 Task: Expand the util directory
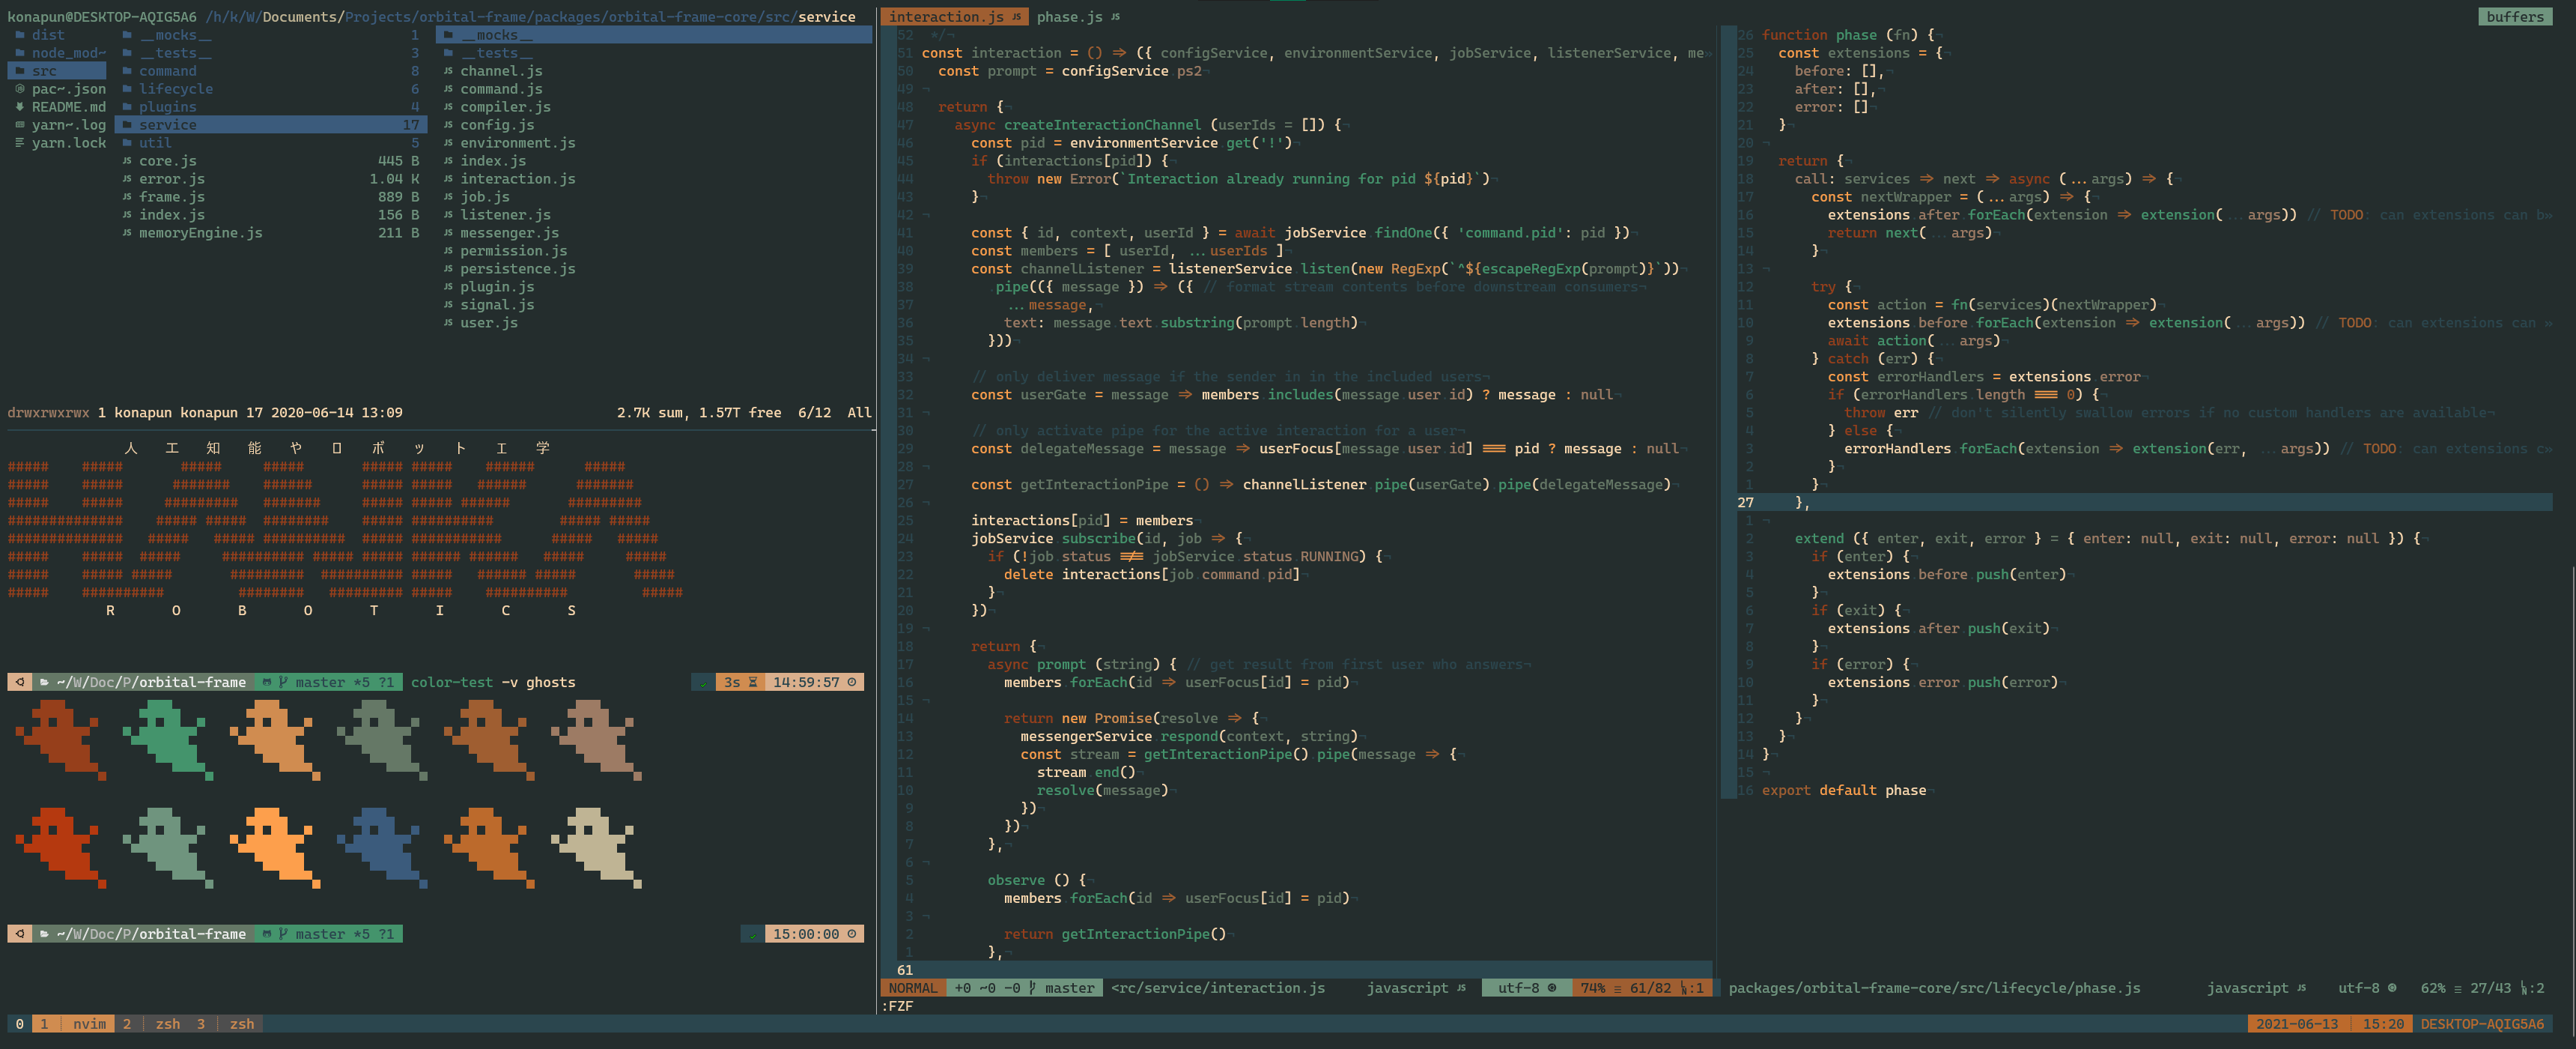click(x=155, y=143)
